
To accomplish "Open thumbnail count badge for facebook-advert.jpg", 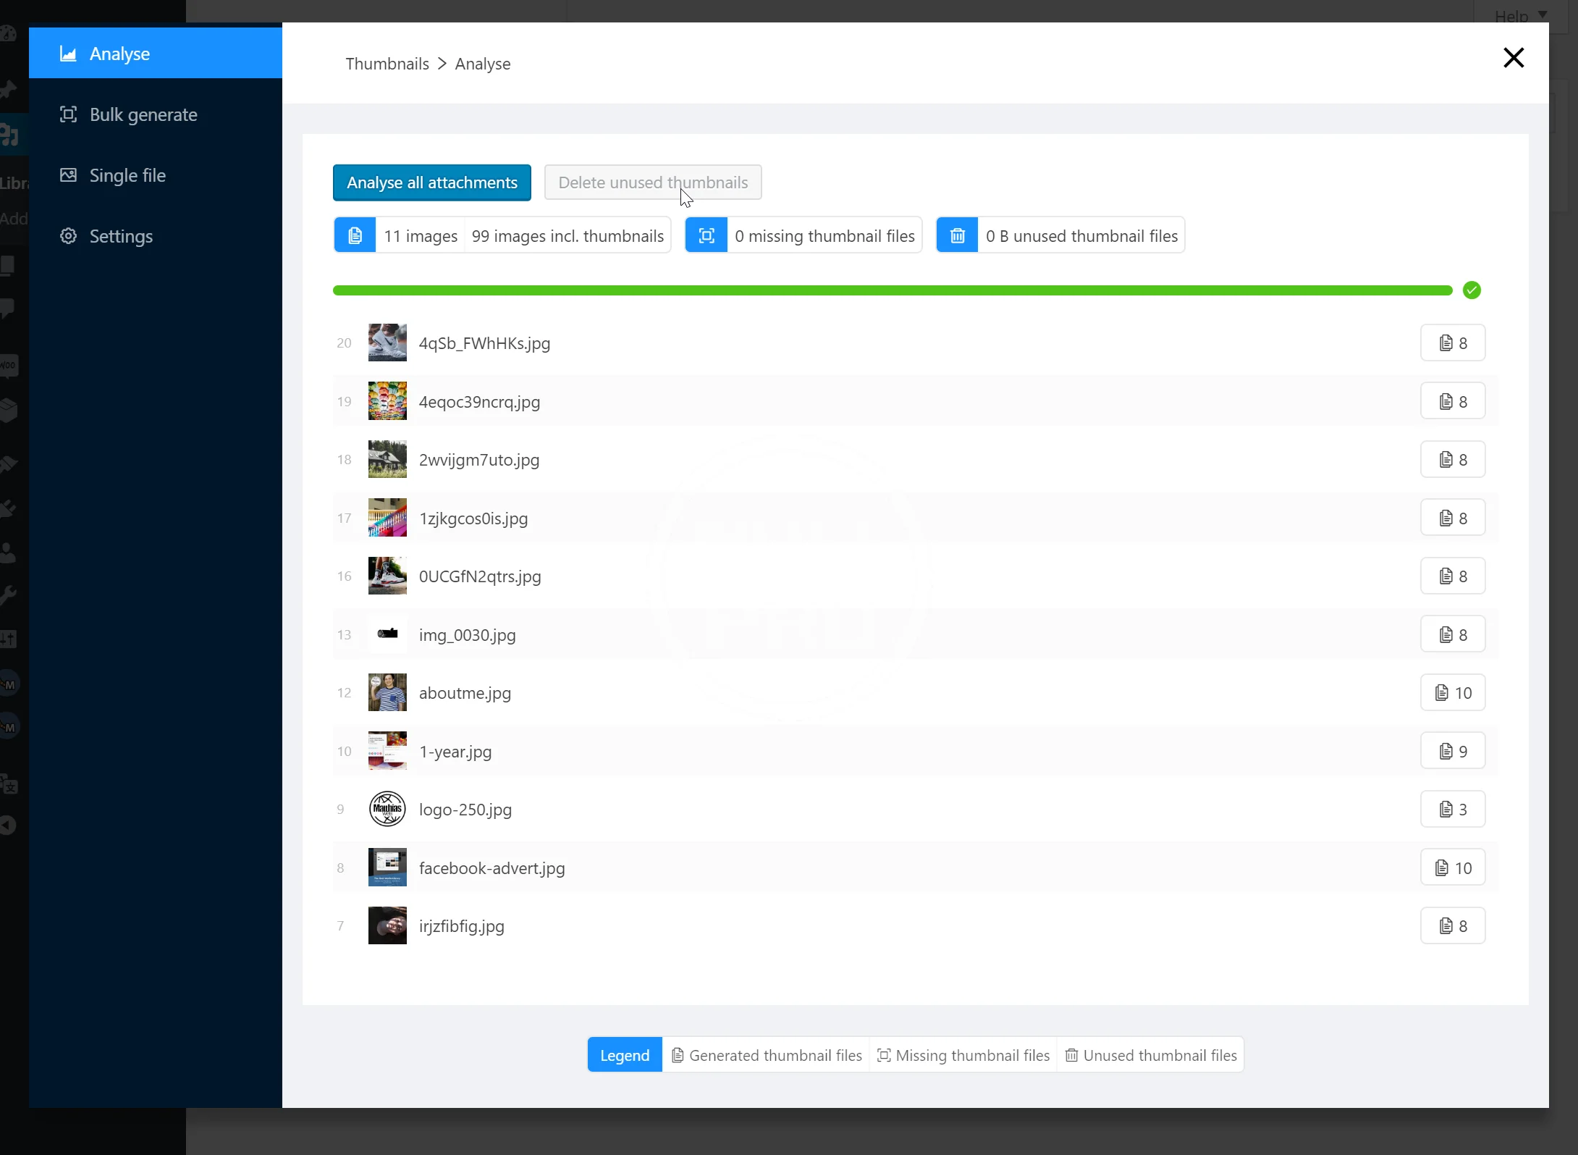I will point(1452,868).
